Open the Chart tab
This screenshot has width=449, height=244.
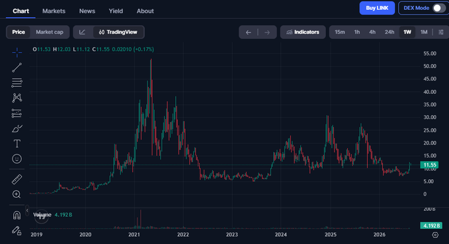[20, 11]
